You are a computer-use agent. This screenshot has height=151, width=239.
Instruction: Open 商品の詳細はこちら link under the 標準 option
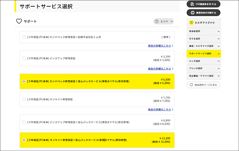[160, 46]
